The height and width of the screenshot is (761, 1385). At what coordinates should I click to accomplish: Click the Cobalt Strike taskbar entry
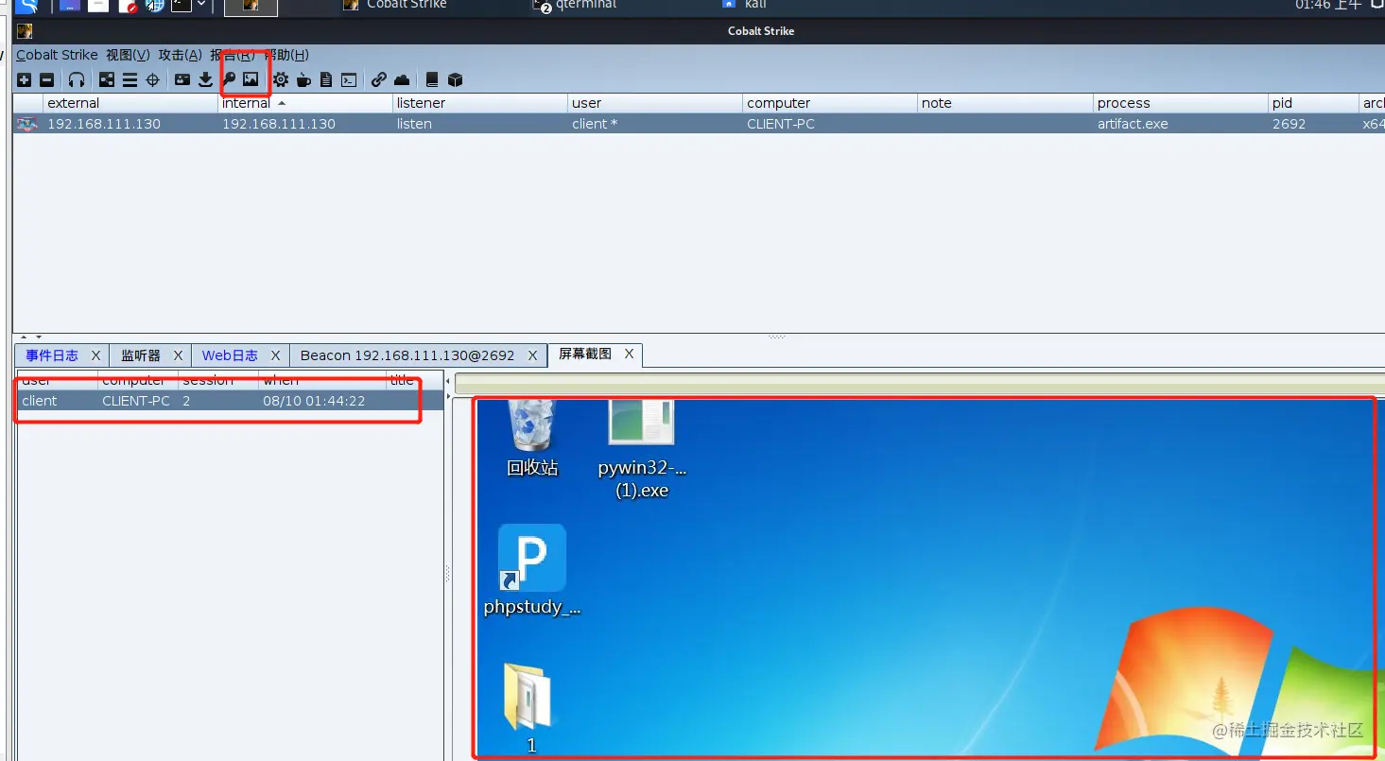click(395, 5)
